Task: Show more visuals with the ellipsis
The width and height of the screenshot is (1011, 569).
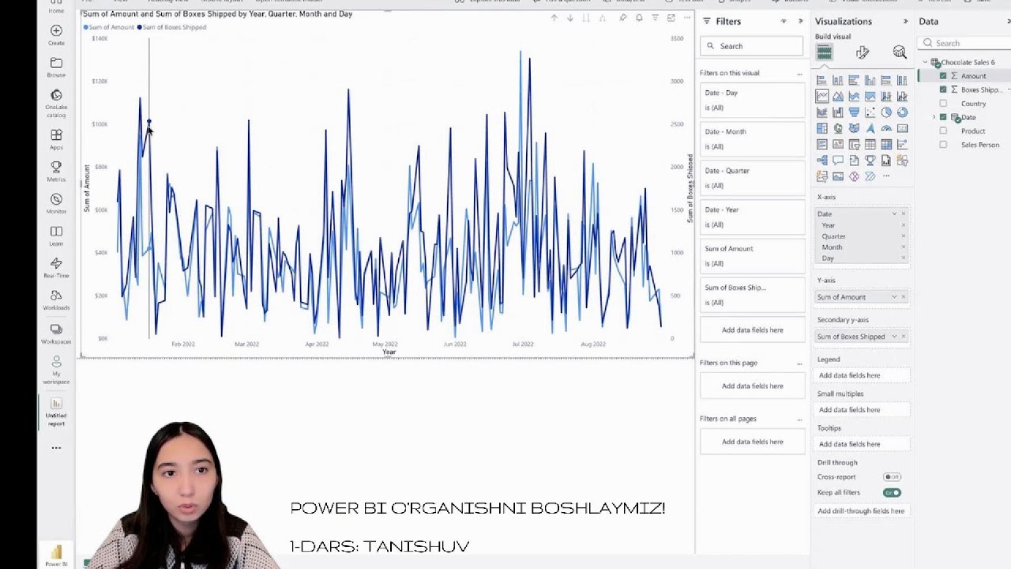Action: (886, 176)
